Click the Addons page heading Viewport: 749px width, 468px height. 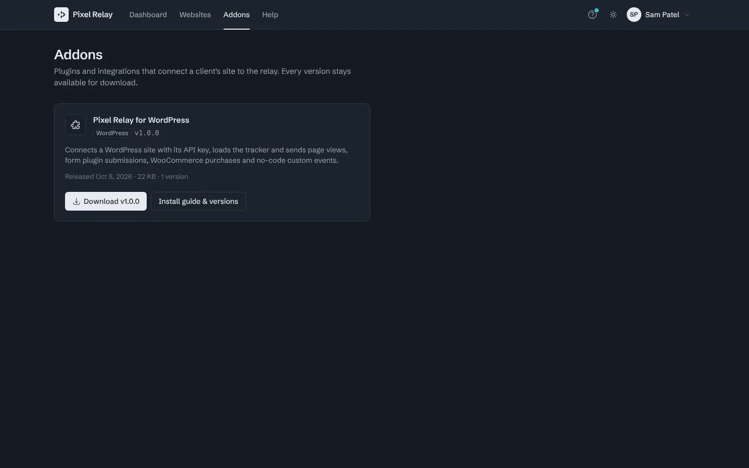pos(79,55)
